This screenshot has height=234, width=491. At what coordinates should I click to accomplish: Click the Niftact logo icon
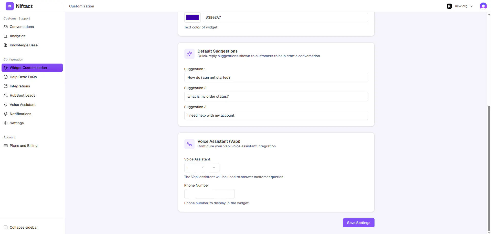click(9, 6)
